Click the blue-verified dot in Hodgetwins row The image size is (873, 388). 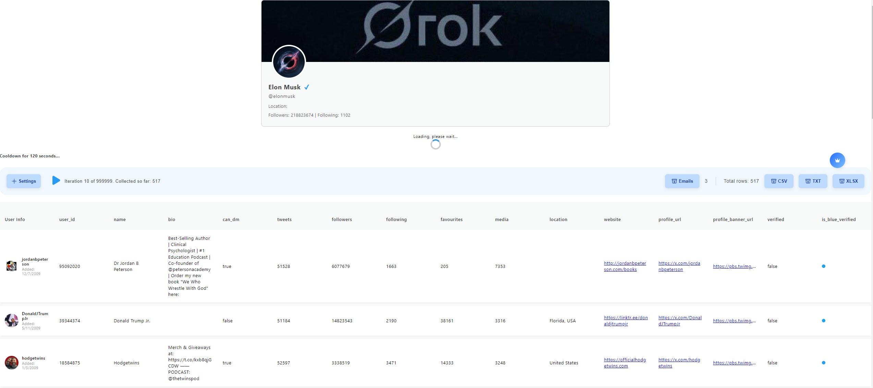[x=823, y=363]
